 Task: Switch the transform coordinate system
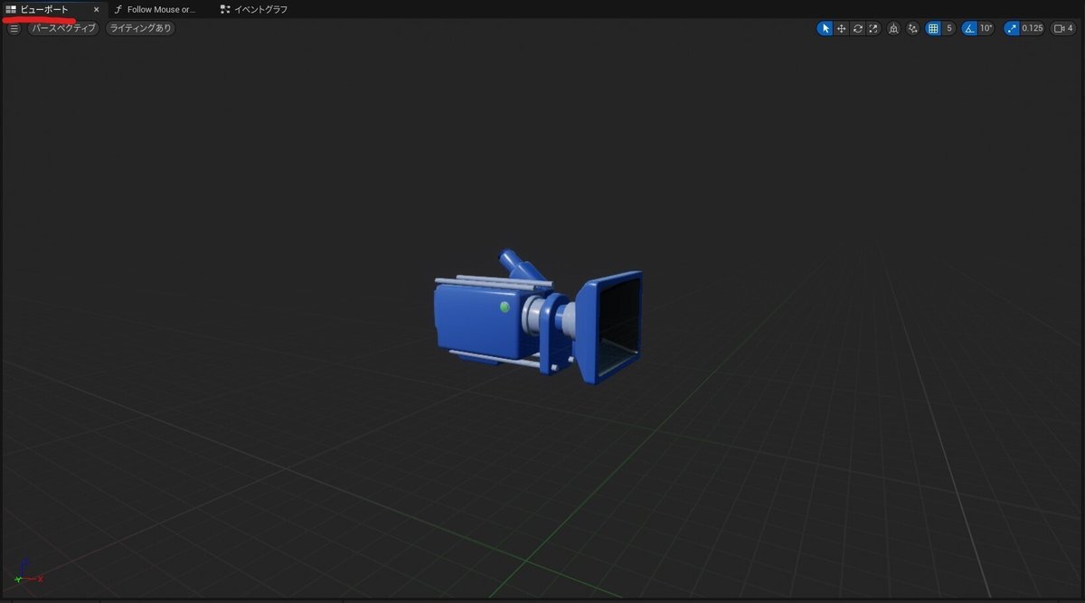(894, 28)
